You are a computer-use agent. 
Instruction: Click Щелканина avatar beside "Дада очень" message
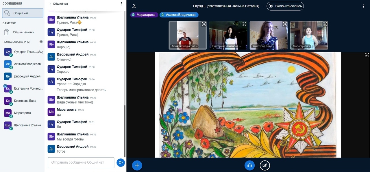pos(51,100)
